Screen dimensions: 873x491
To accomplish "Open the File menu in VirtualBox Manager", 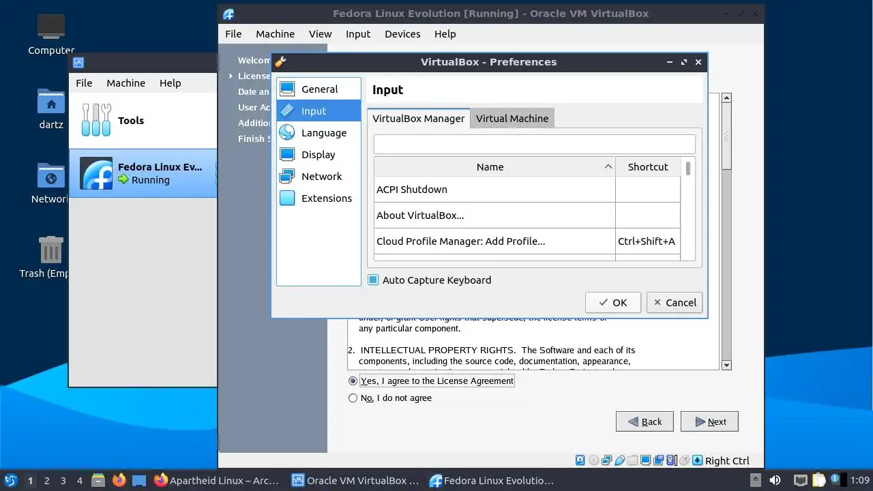I will [84, 83].
